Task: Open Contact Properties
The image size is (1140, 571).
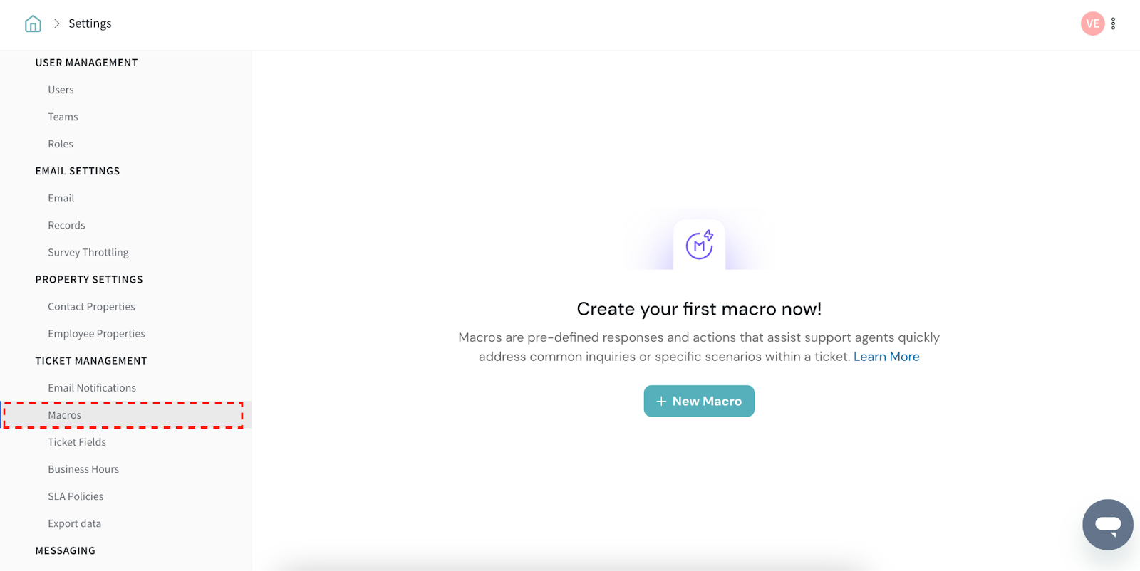Action: pos(91,307)
